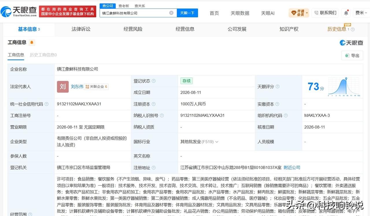
Task: Click the registered address text
Action: pyautogui.click(x=231, y=168)
